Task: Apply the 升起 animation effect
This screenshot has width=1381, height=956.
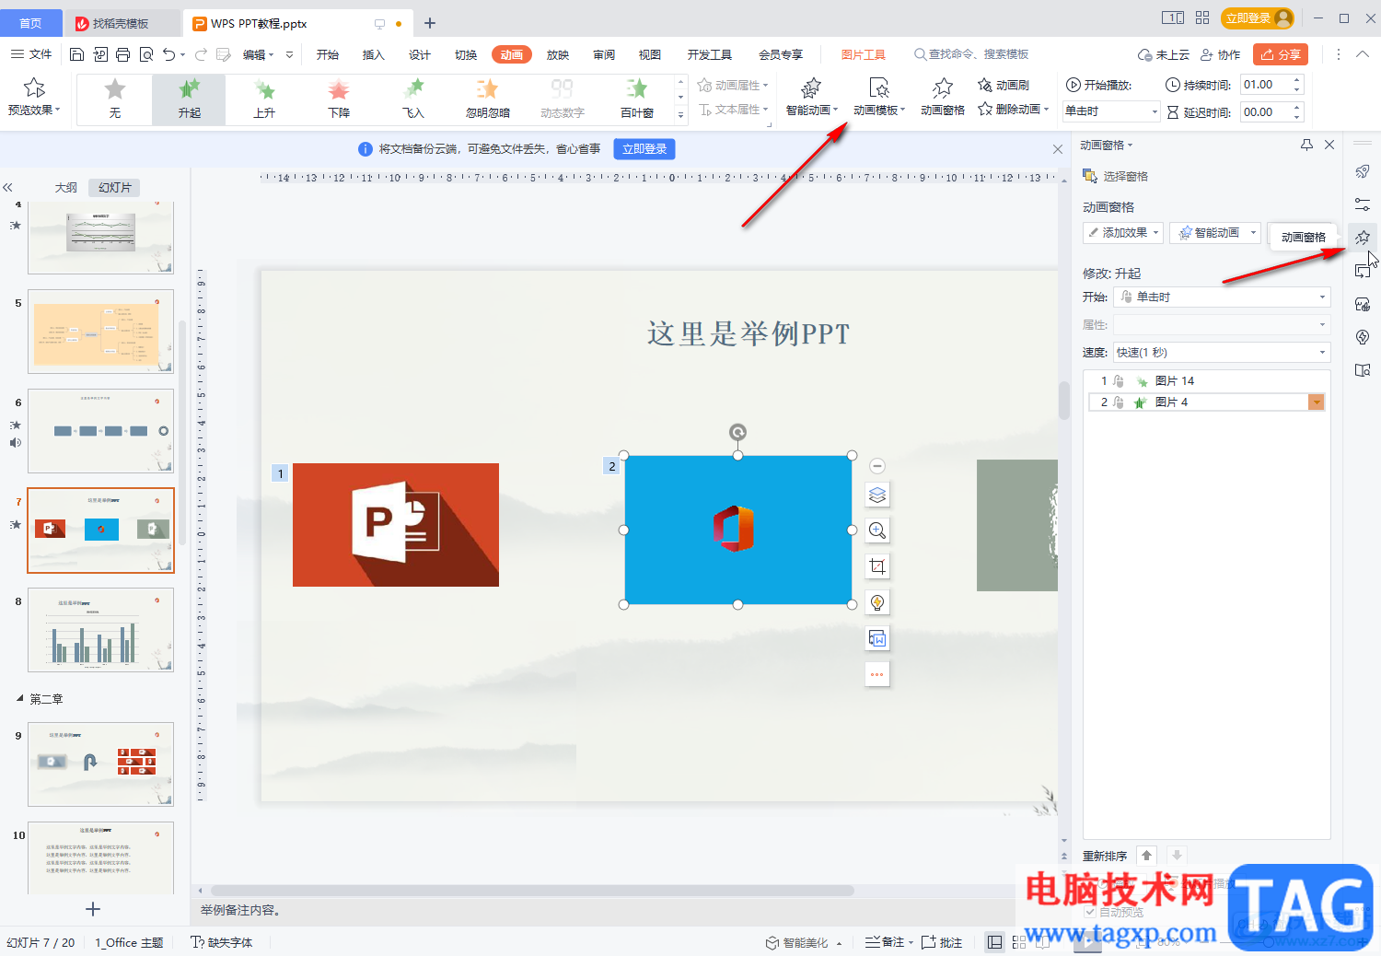Action: click(190, 99)
